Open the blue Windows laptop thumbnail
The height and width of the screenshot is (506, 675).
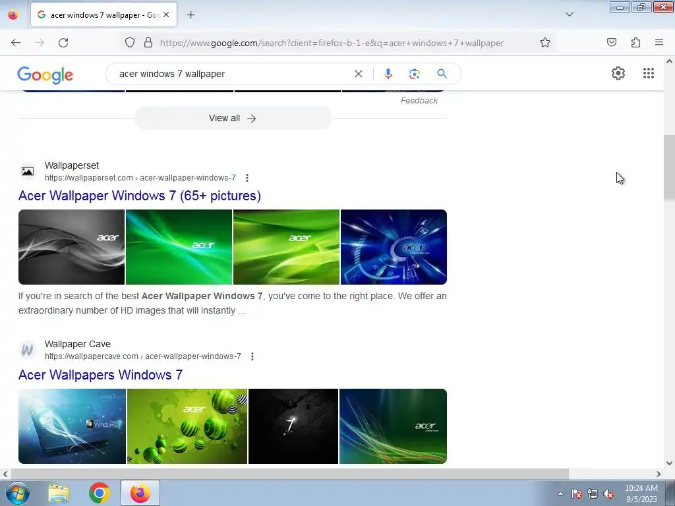tap(72, 426)
